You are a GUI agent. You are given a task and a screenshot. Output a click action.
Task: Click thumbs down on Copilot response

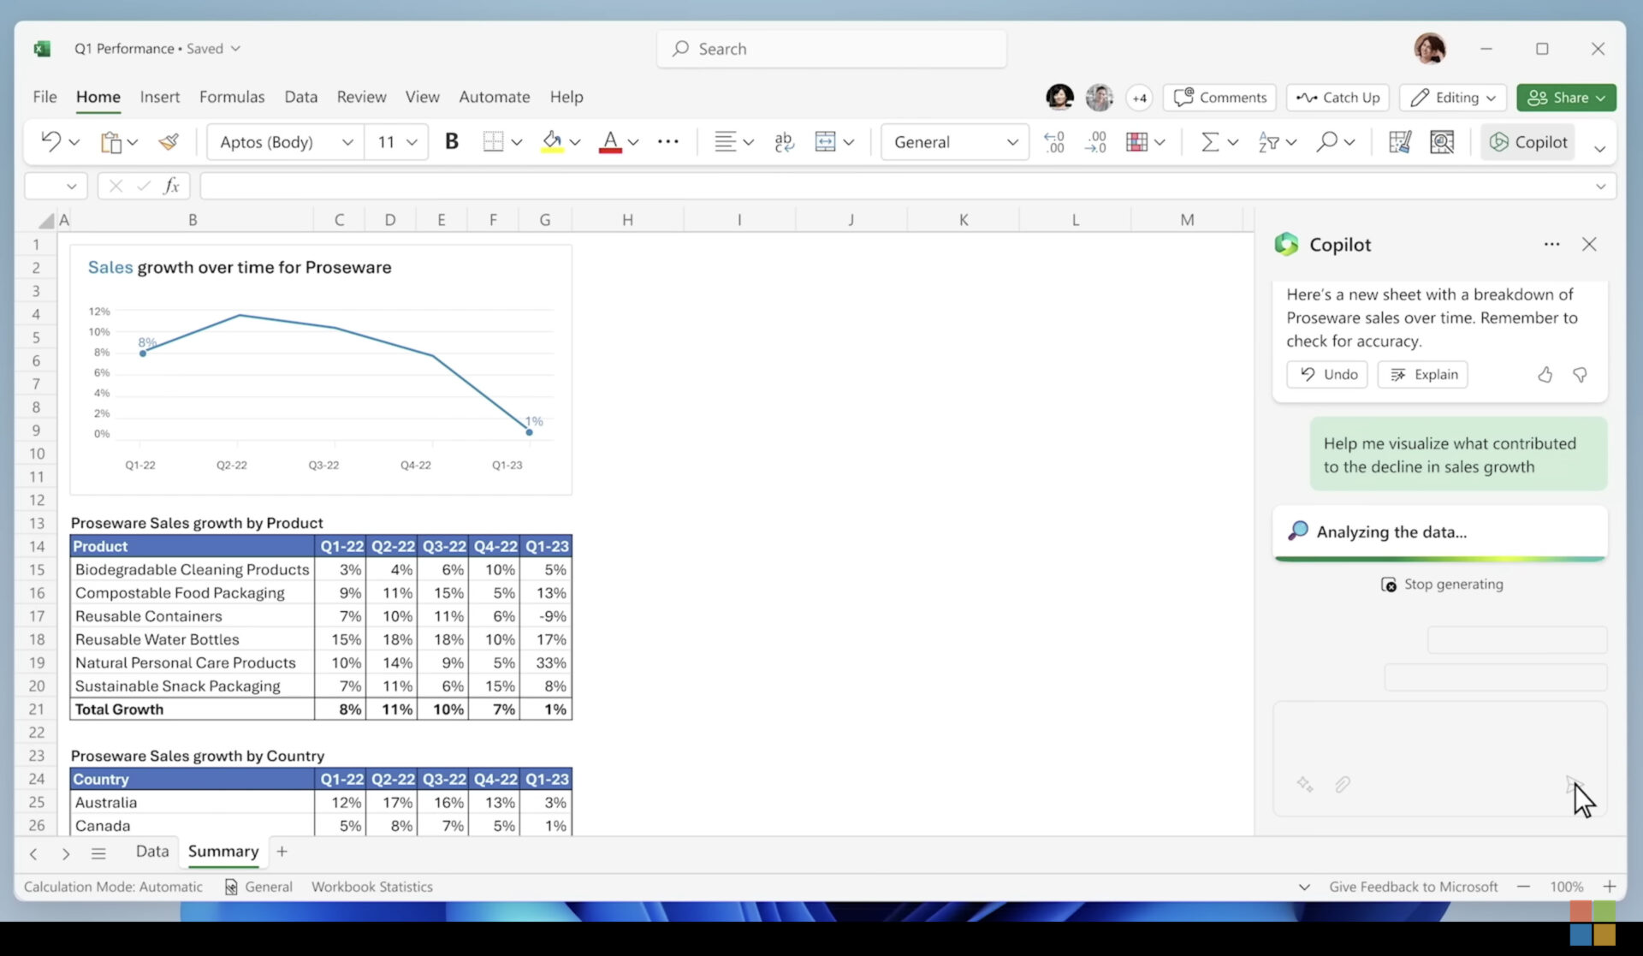click(1580, 375)
